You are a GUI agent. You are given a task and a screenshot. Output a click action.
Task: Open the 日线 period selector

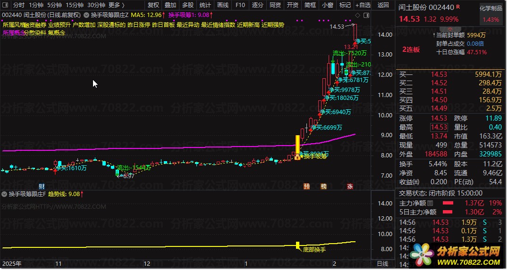(382, 263)
